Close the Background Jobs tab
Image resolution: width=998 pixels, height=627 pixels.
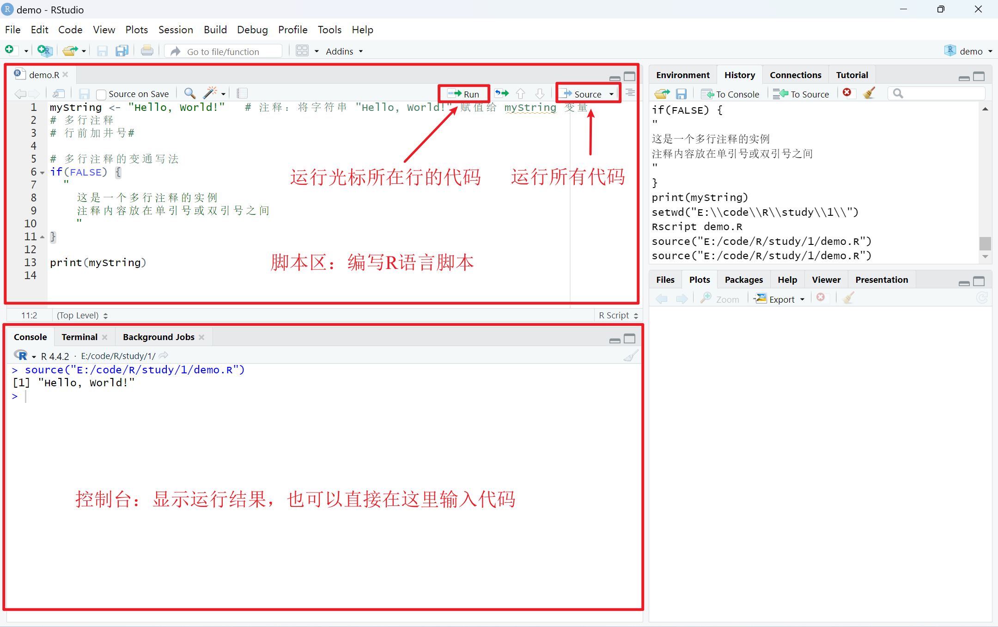click(x=201, y=337)
